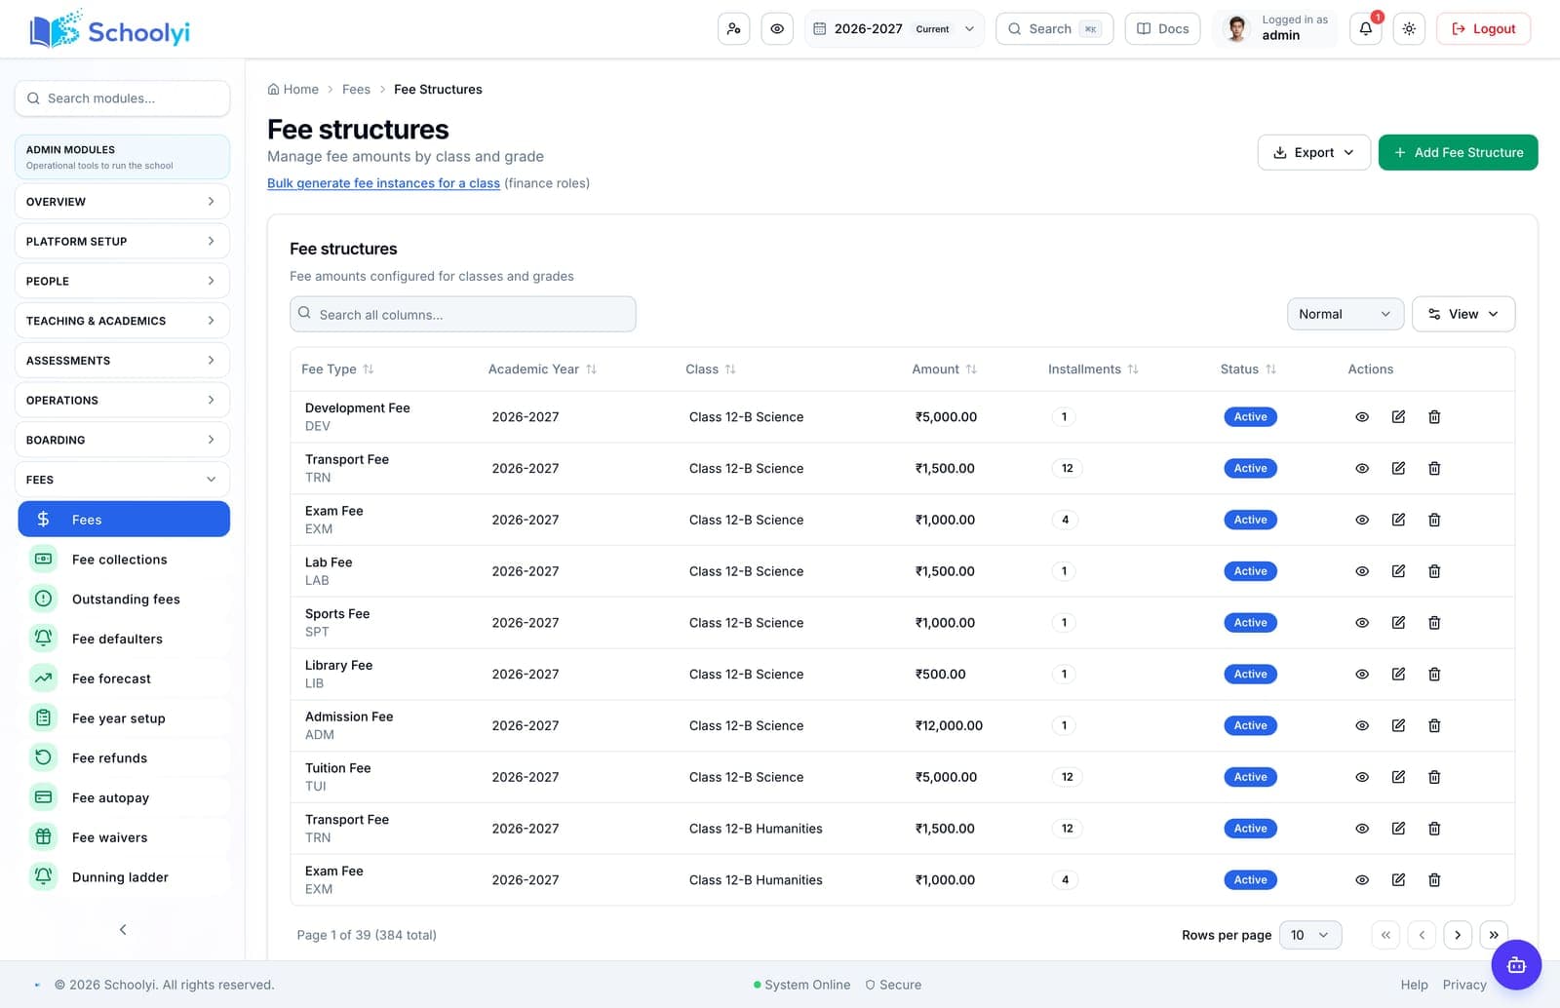Open the Export dropdown

1314,152
